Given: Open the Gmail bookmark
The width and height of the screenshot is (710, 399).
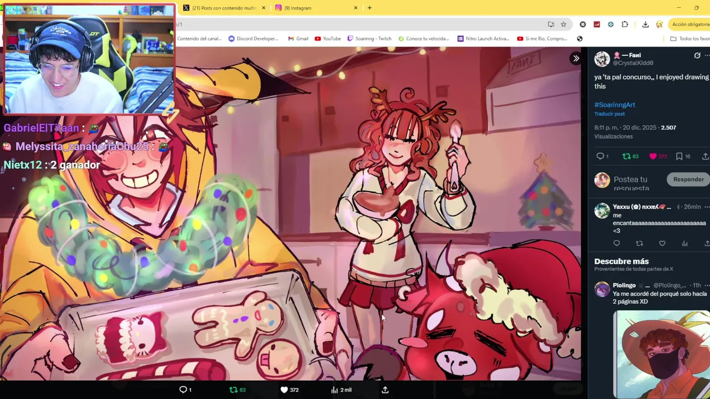Looking at the screenshot, I should coord(298,39).
